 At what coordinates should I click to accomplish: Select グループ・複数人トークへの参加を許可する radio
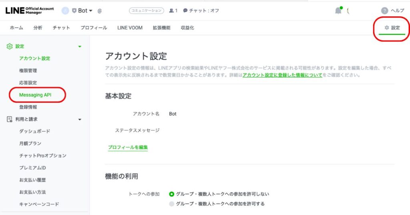pos(171,204)
